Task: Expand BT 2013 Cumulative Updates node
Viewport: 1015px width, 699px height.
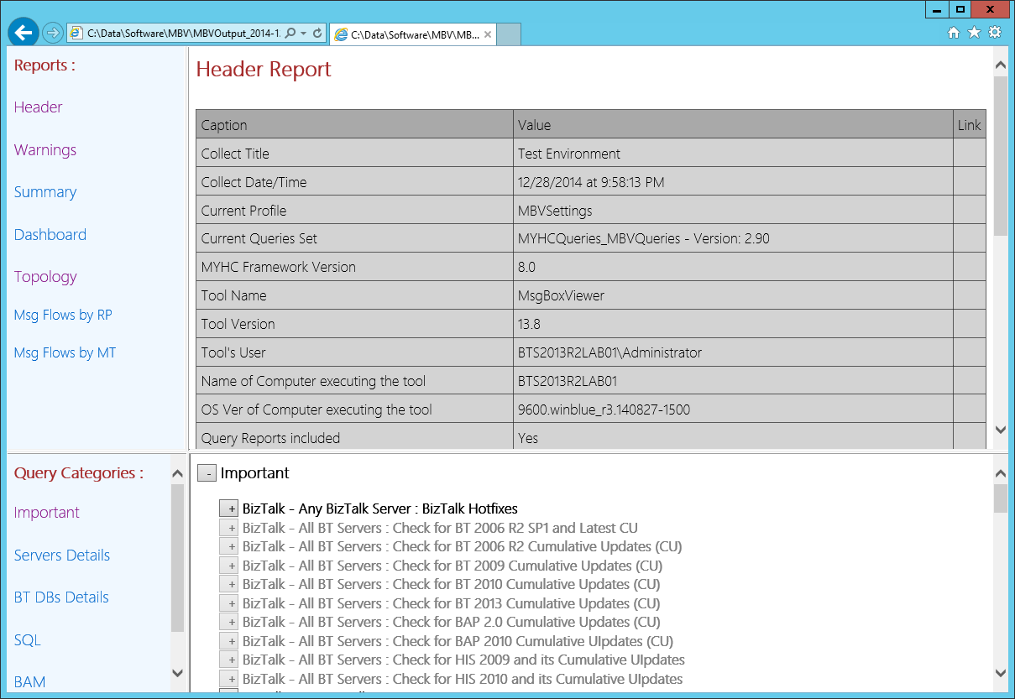Action: [228, 603]
